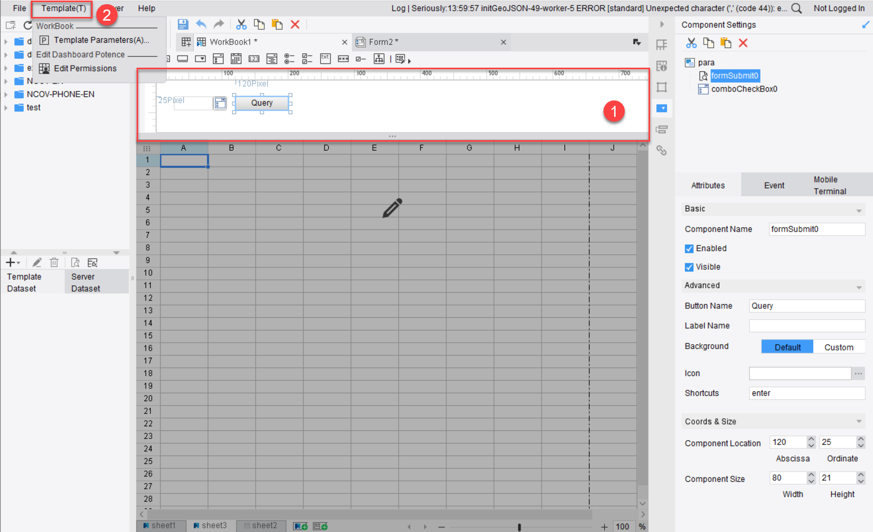Select comboCheckBox0 in the component tree
Screen dimensions: 873x532
coord(744,89)
